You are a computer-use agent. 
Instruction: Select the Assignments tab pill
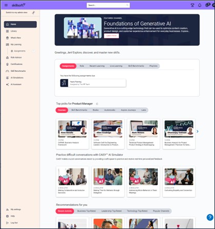[x=68, y=66]
